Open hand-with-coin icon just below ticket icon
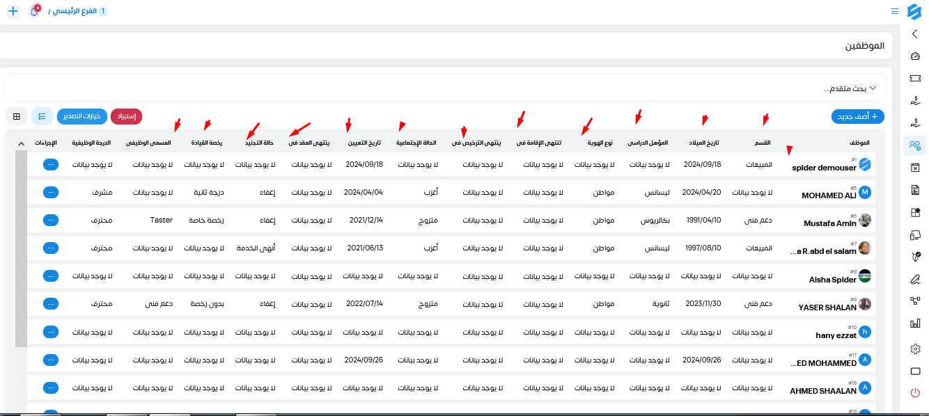This screenshot has width=929, height=416. (916, 101)
